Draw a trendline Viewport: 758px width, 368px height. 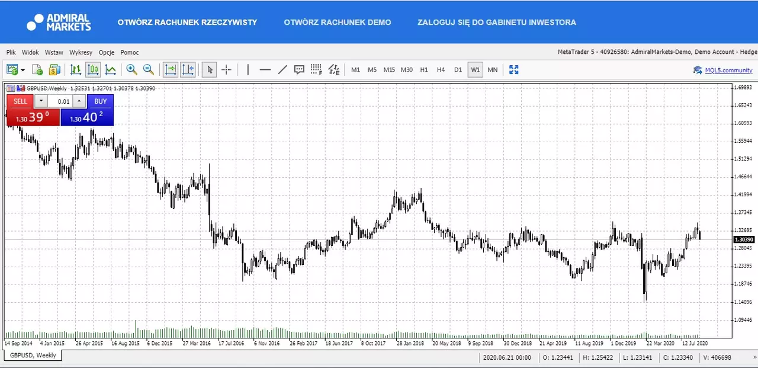coord(282,69)
